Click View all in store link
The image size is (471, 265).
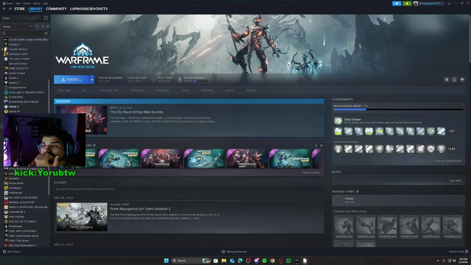(311, 172)
